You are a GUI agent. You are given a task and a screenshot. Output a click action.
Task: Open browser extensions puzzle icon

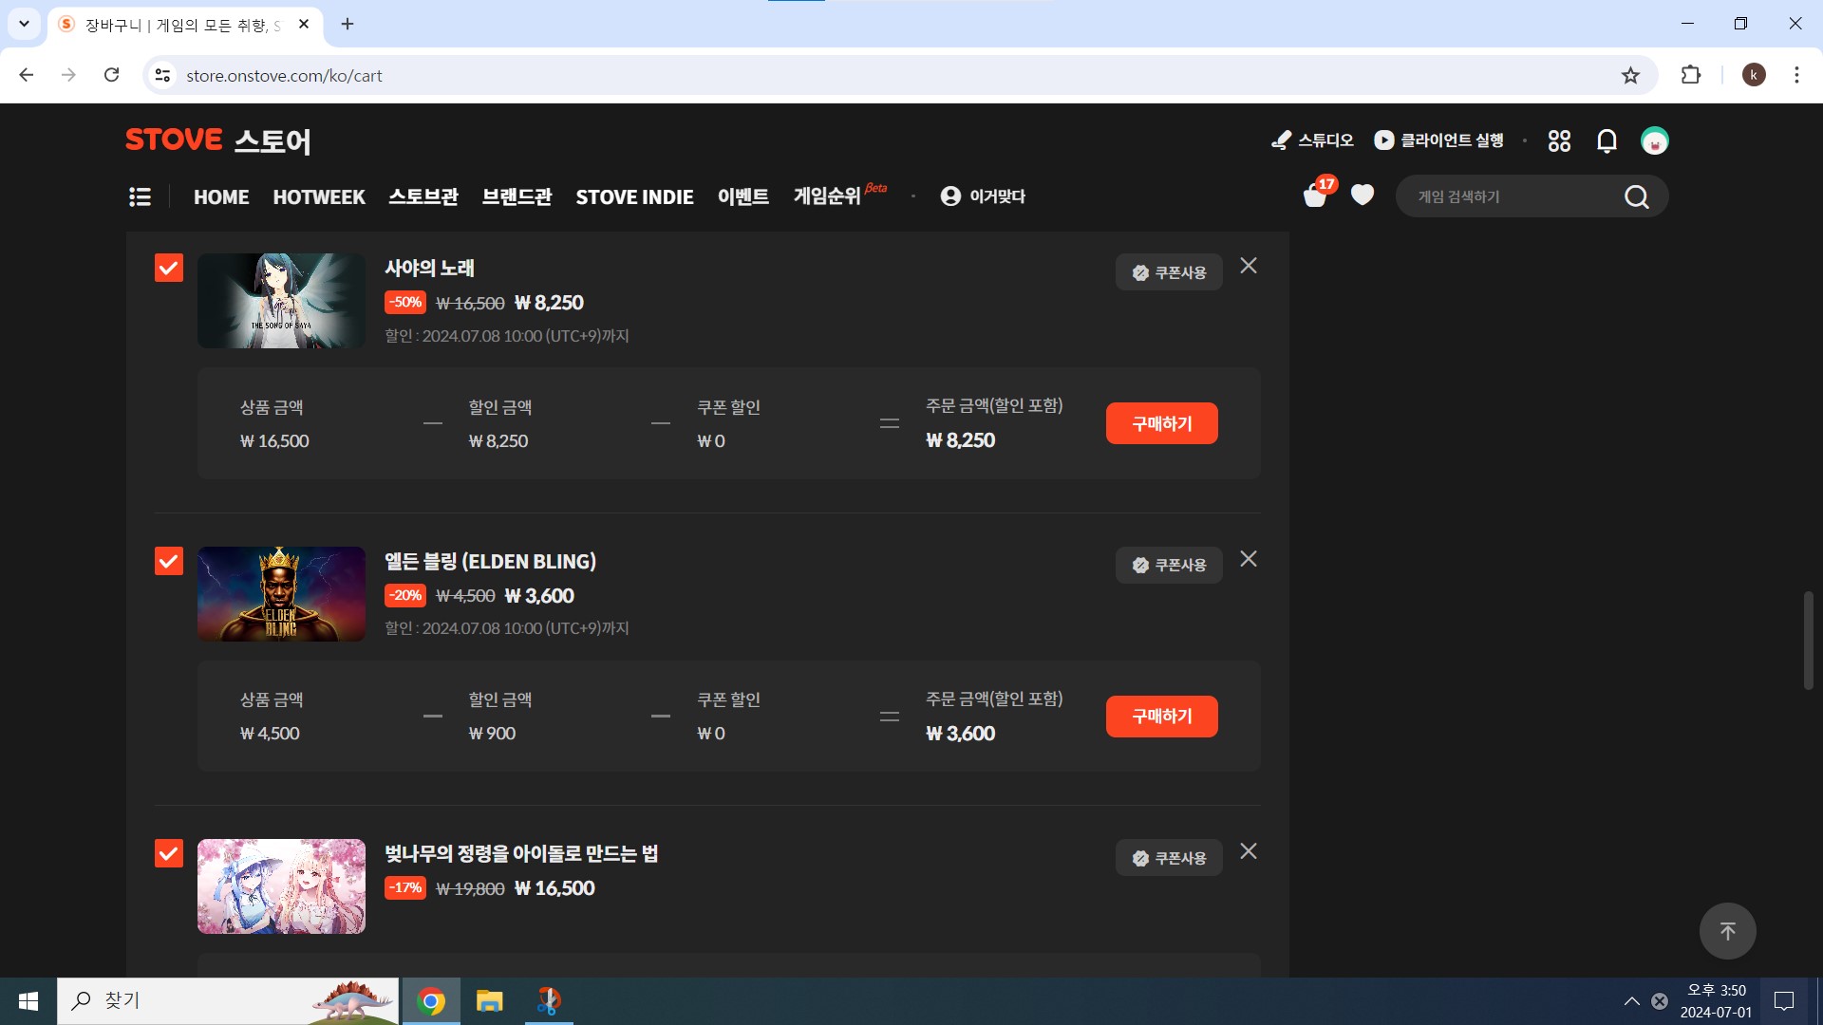[x=1691, y=75]
